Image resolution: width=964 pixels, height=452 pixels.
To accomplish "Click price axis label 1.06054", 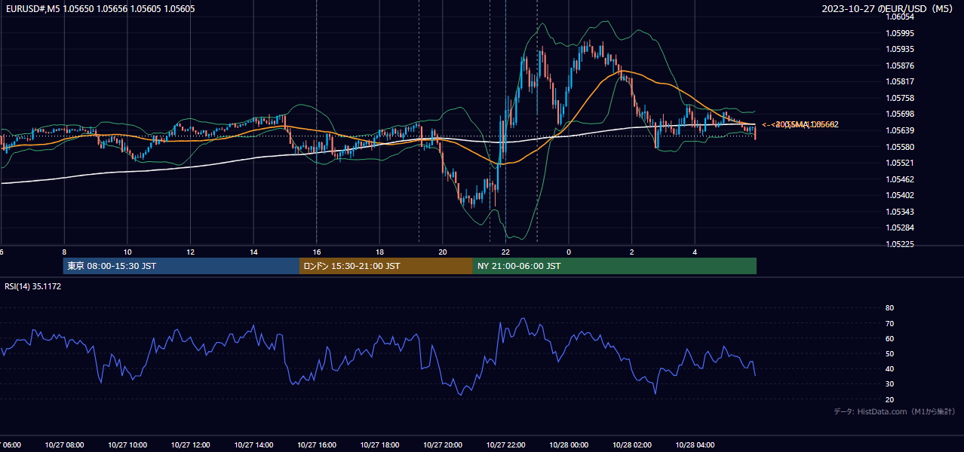I will pos(899,17).
